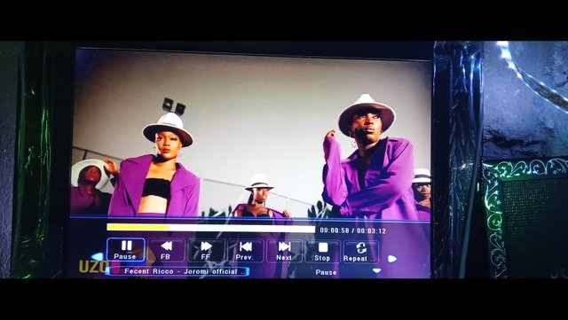Click the Pause status label below Stop
The height and width of the screenshot is (320, 568).
(326, 272)
